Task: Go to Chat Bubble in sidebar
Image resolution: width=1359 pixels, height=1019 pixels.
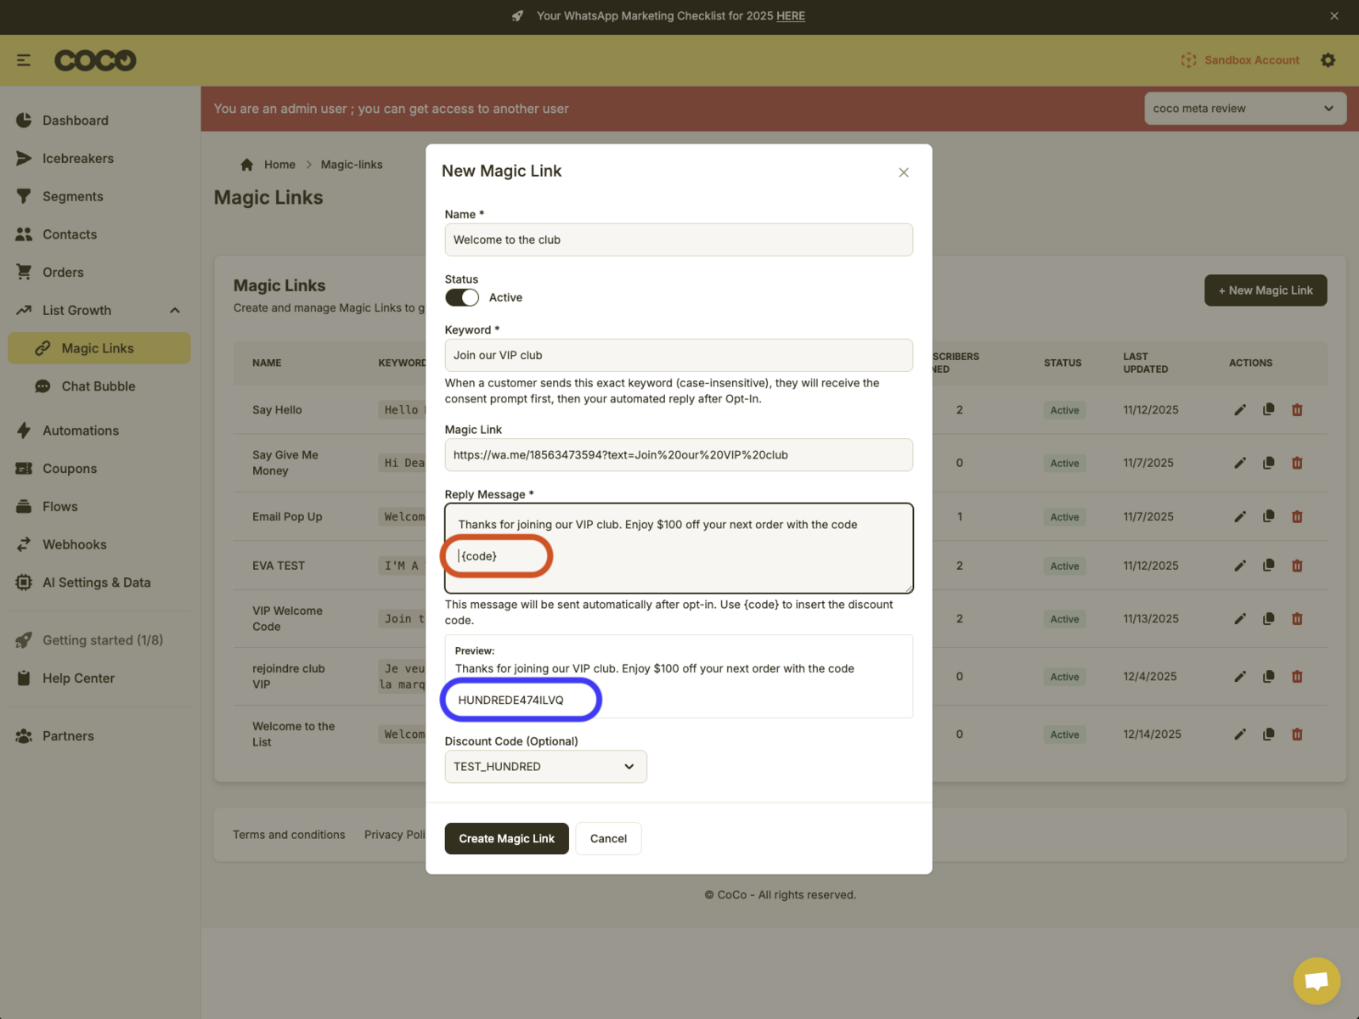Action: point(98,386)
